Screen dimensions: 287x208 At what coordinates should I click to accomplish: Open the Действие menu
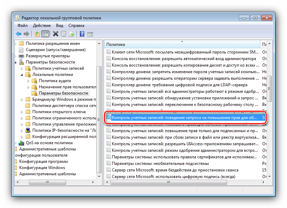42,26
